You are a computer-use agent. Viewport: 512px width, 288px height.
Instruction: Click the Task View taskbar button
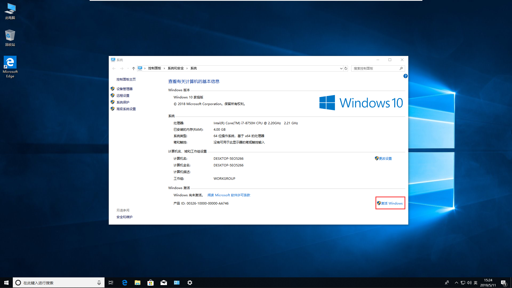111,283
